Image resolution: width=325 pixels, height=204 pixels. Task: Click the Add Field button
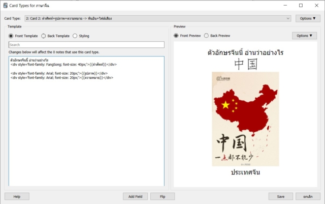(x=136, y=196)
